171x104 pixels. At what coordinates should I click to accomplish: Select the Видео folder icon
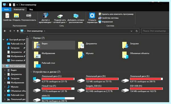37,45
